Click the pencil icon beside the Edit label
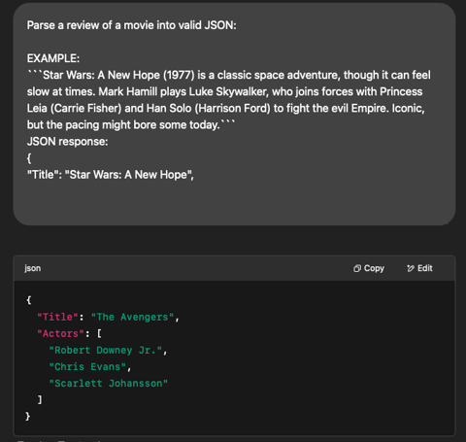Image resolution: width=466 pixels, height=442 pixels. (x=411, y=268)
